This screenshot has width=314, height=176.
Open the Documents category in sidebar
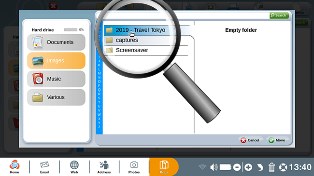(x=56, y=42)
